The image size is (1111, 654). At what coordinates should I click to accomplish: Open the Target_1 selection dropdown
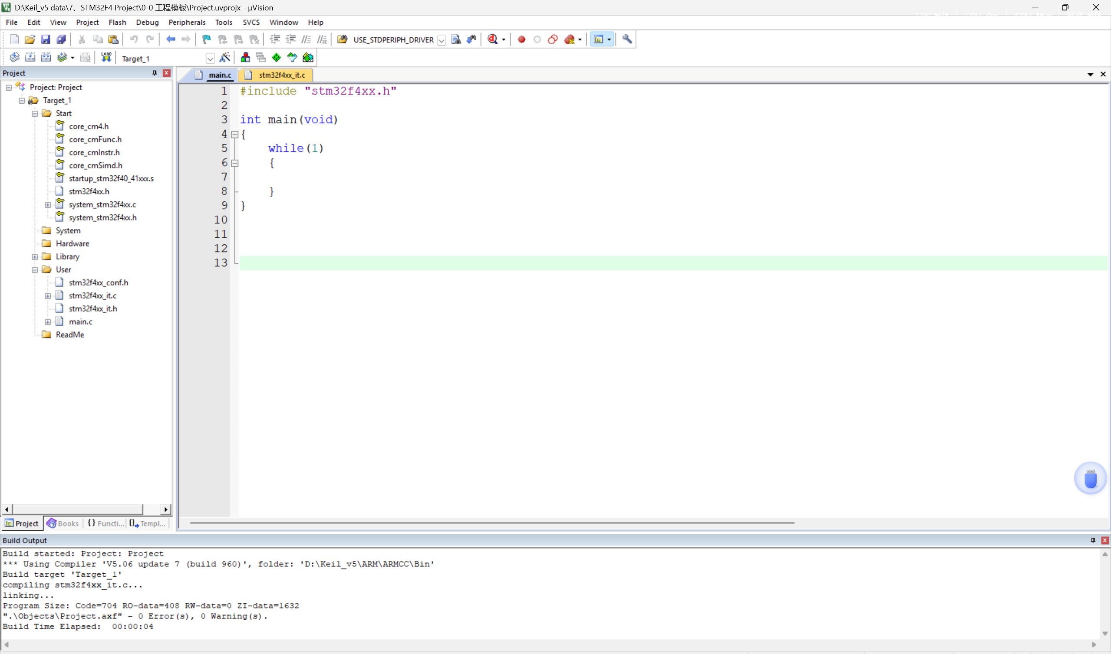[210, 59]
